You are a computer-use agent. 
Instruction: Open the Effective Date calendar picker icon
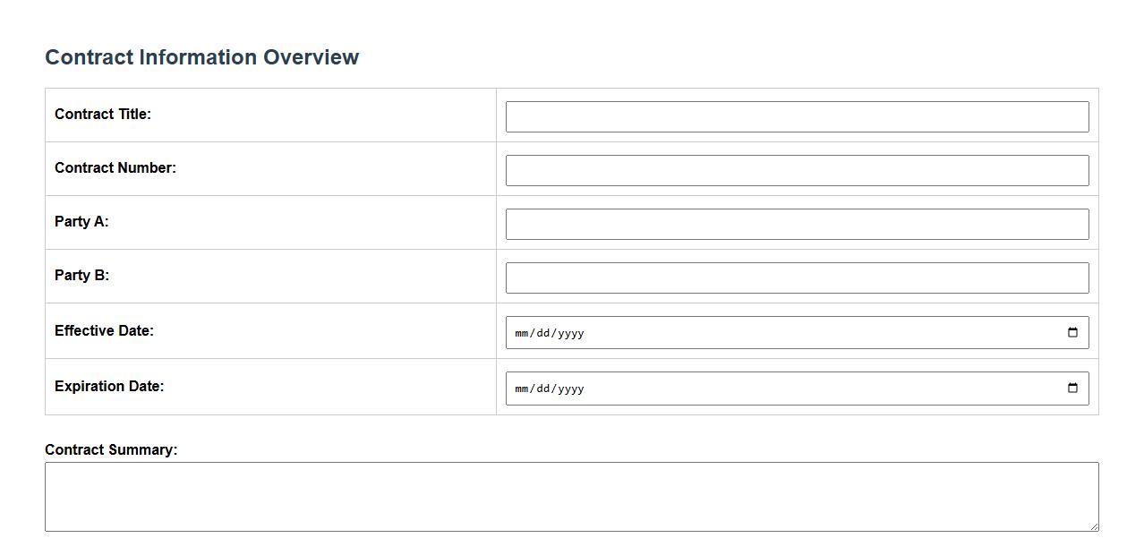coord(1072,333)
